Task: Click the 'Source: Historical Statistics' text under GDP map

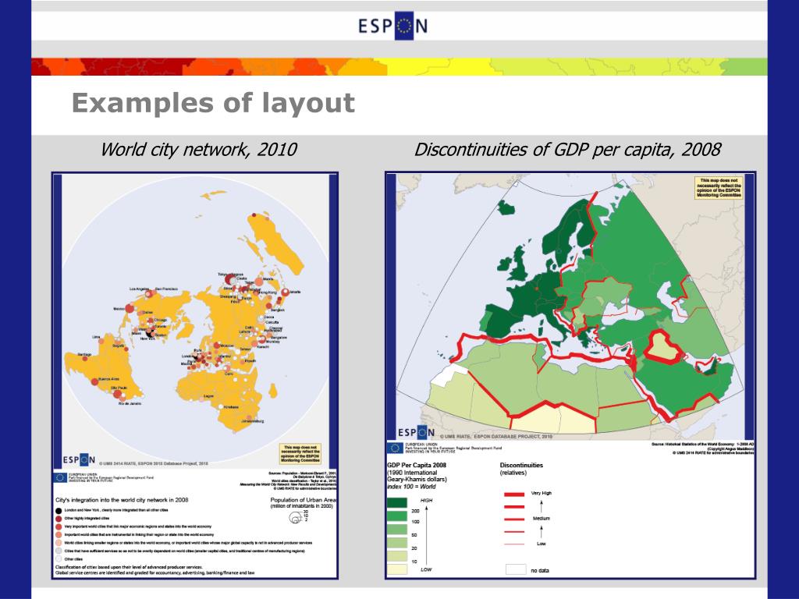Action: (x=703, y=444)
